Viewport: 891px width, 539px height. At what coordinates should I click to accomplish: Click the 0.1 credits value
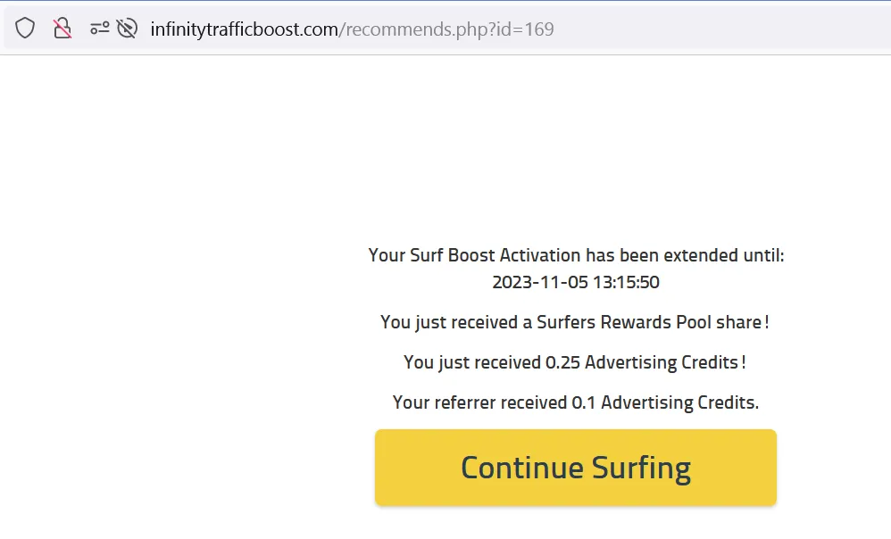[x=584, y=402]
